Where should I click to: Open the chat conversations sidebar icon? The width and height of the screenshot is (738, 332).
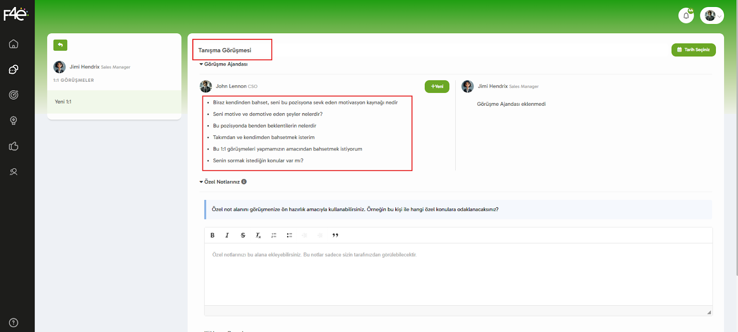tap(13, 69)
